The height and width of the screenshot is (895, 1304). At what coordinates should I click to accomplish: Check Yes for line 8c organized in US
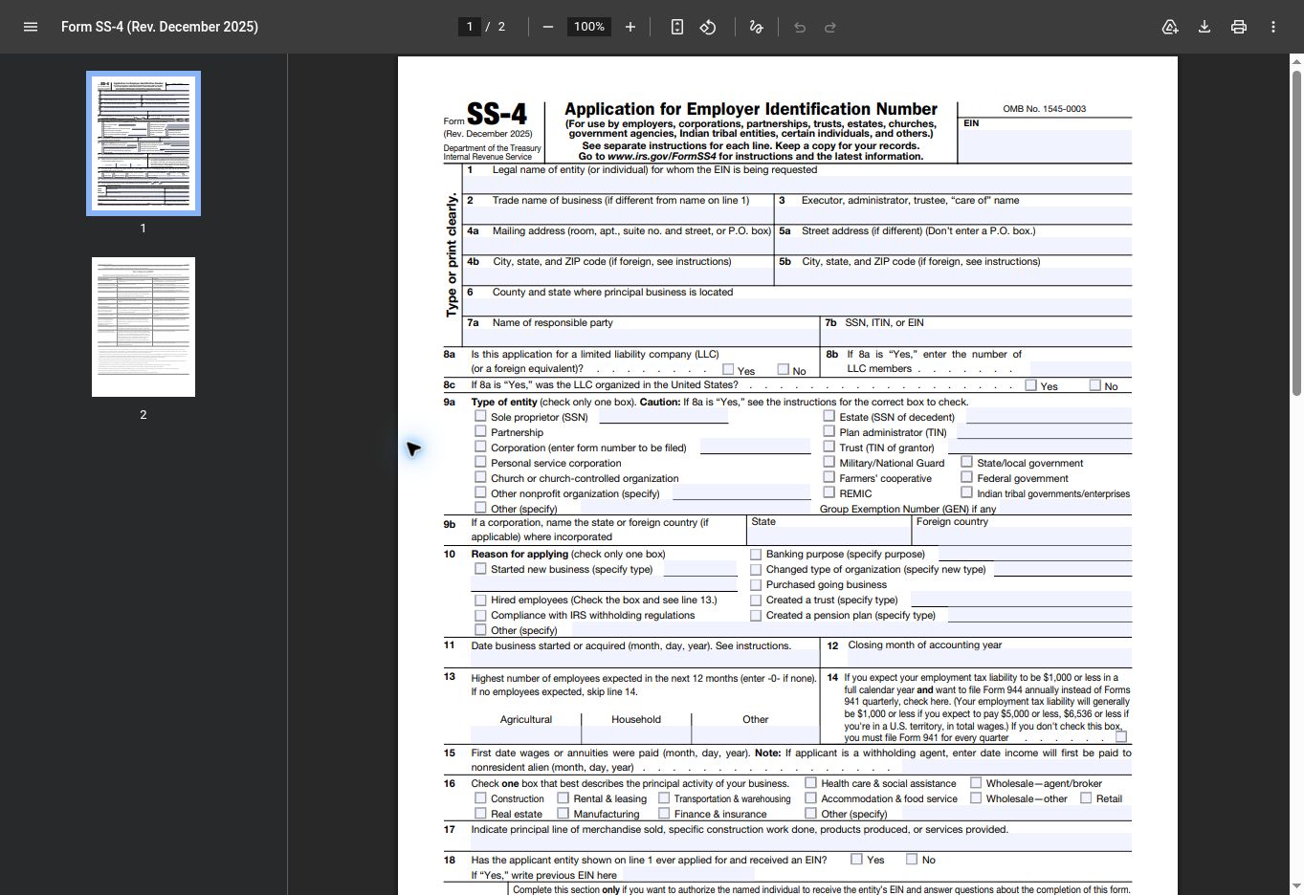tap(1030, 385)
